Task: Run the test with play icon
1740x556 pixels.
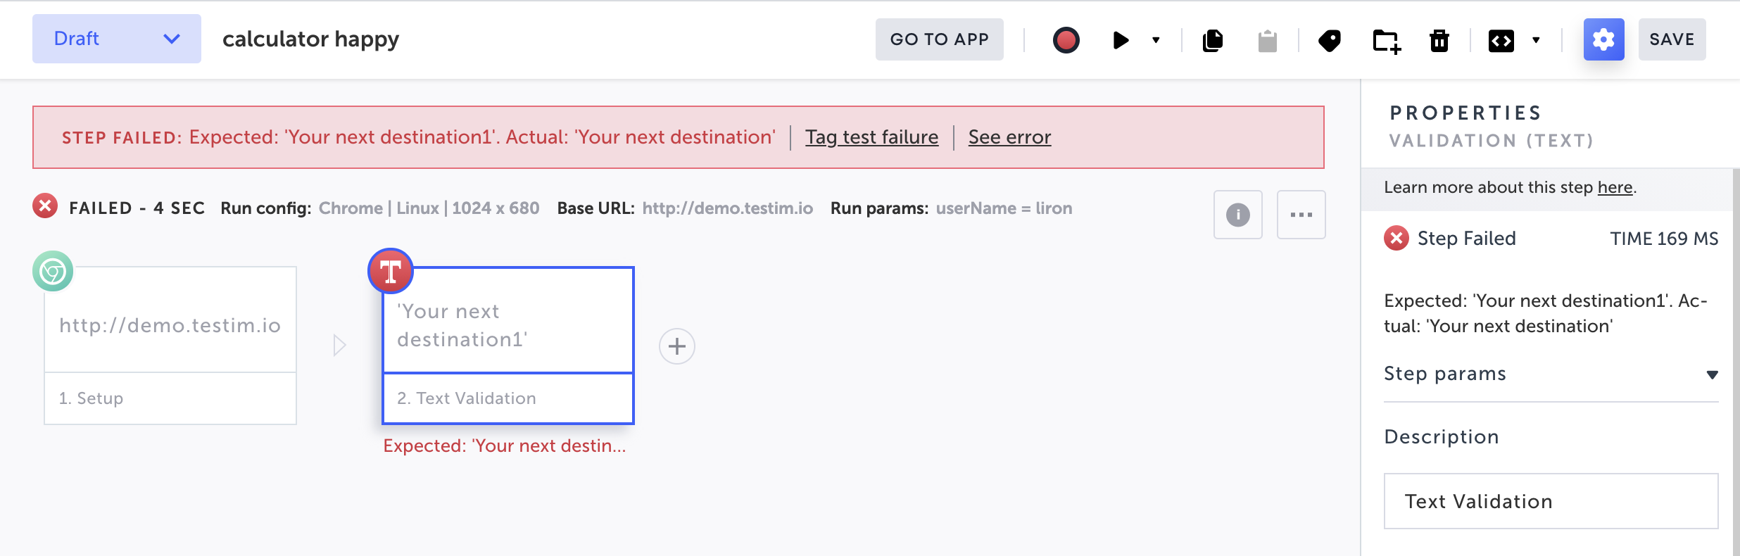Action: coord(1121,40)
